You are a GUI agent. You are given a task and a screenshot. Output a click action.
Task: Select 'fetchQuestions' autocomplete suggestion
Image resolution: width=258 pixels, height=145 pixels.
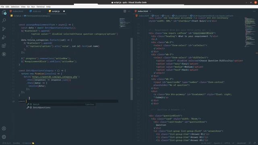point(61,108)
